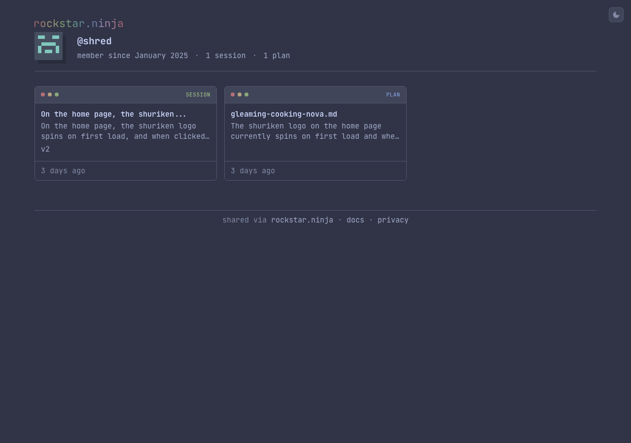Image resolution: width=631 pixels, height=443 pixels.
Task: Click the green dot on the SESSION card
Action: point(57,95)
